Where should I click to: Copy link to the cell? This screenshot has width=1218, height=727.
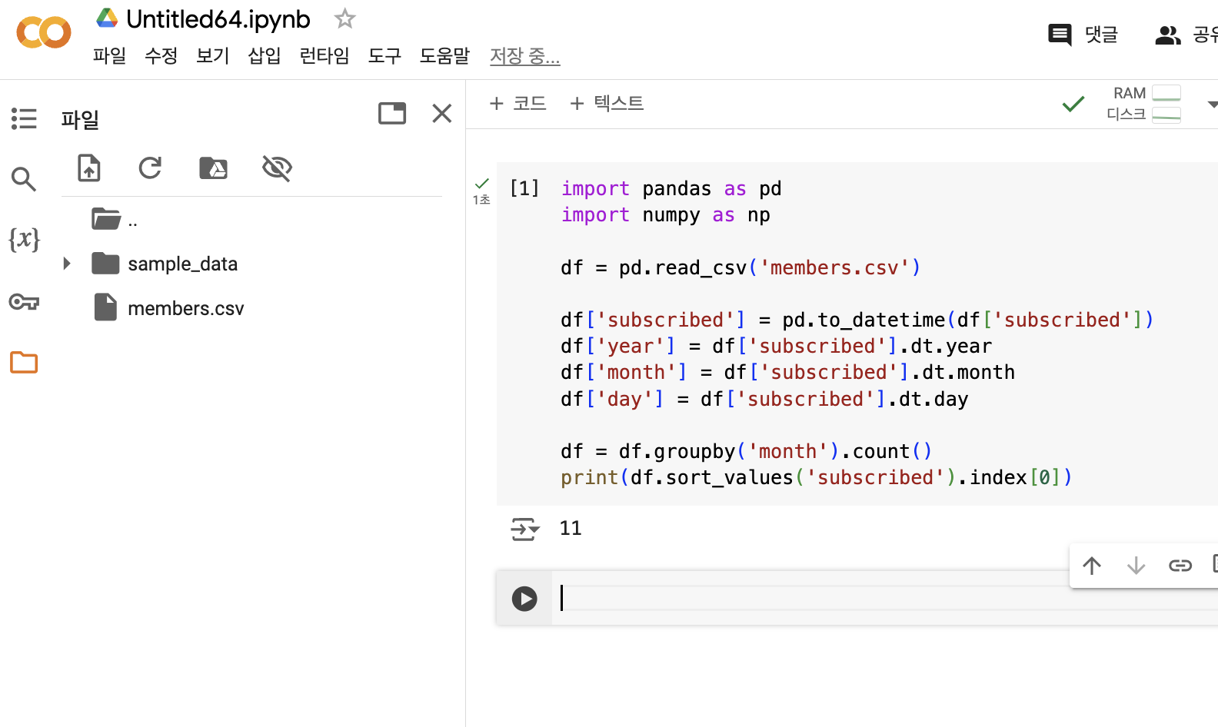(x=1180, y=566)
